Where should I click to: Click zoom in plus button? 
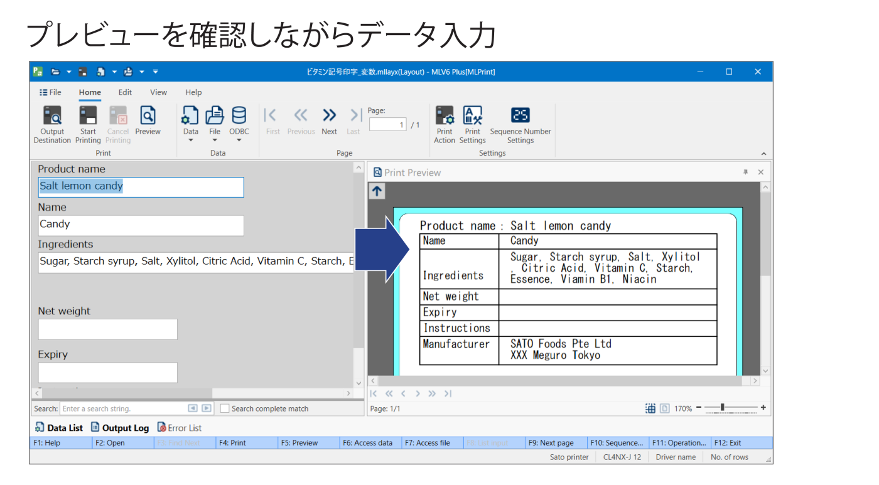763,408
